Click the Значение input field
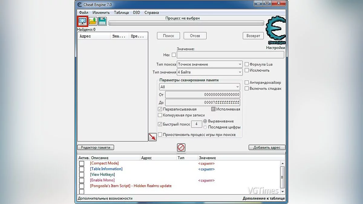This screenshot has height=204, width=363. (231, 55)
